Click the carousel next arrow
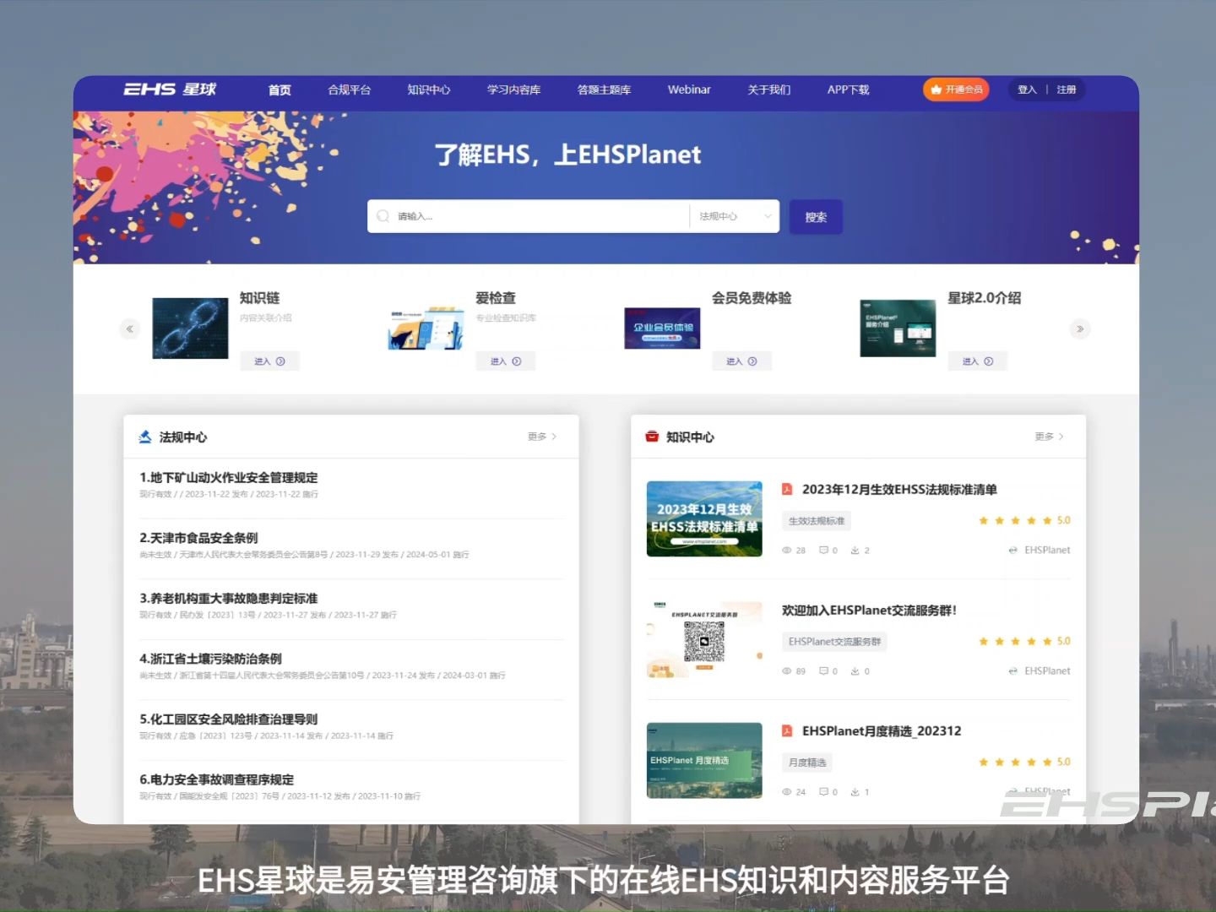Image resolution: width=1216 pixels, height=912 pixels. coord(1080,328)
